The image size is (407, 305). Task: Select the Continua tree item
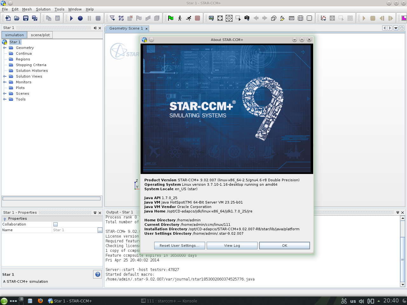[x=24, y=53]
